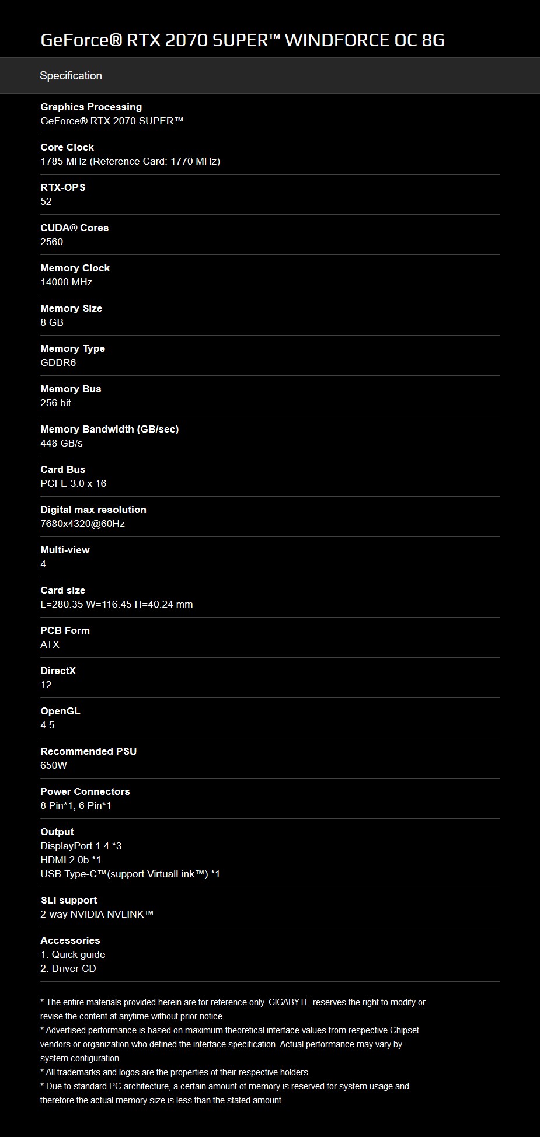
Task: Select the 7680x4320@60Hz resolution value
Action: [82, 524]
